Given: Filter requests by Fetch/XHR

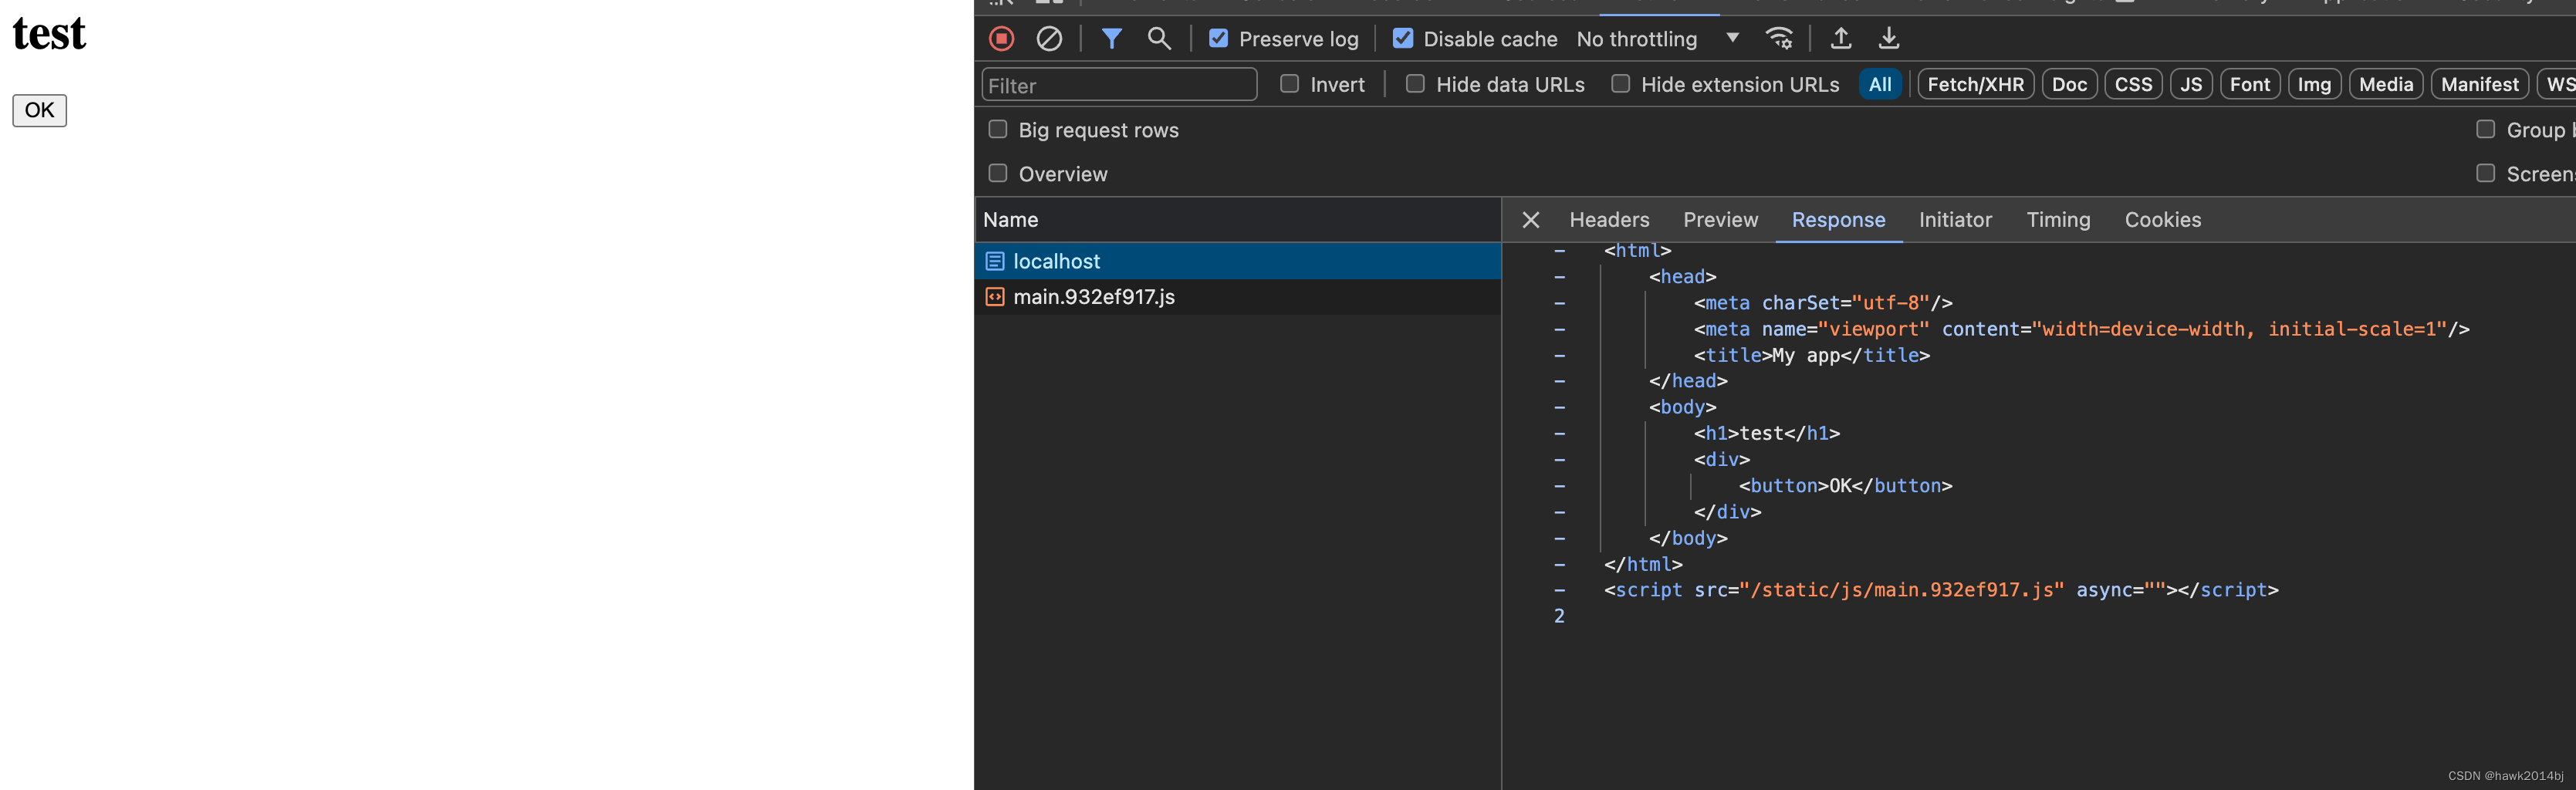Looking at the screenshot, I should (1975, 84).
